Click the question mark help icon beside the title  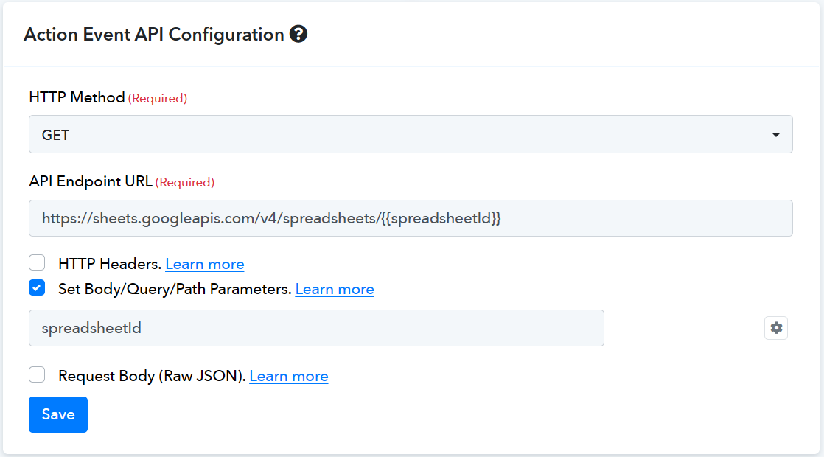pos(298,34)
